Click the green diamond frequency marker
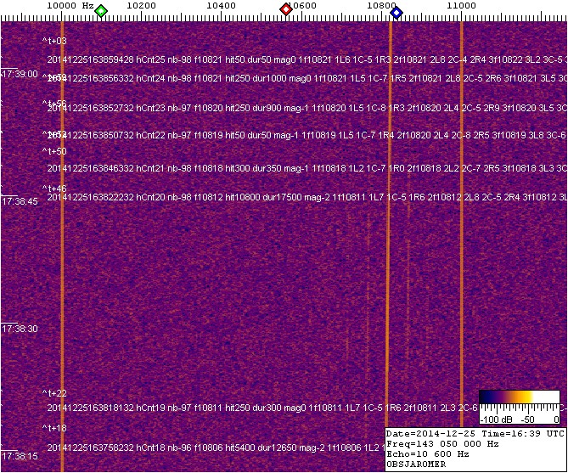Image resolution: width=568 pixels, height=473 pixels. (101, 11)
